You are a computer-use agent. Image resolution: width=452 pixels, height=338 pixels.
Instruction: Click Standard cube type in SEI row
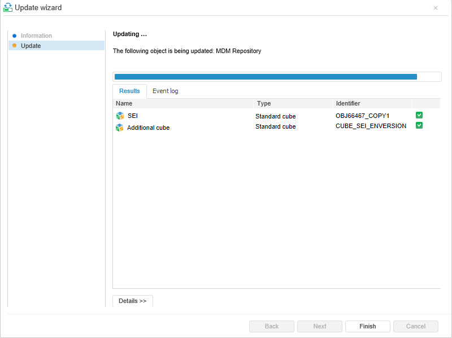click(275, 116)
